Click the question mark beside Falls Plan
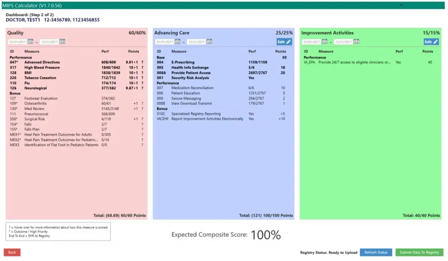The width and height of the screenshot is (448, 261). click(142, 129)
